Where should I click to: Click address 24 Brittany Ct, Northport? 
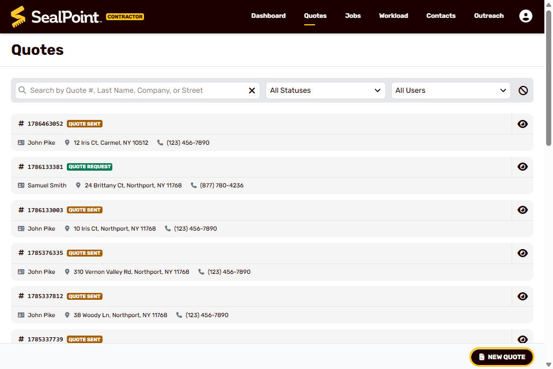pos(133,186)
